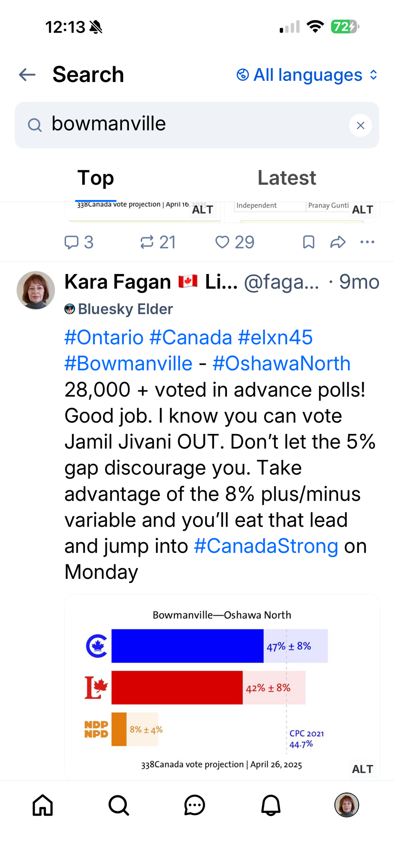Select the Top tab
Image resolution: width=394 pixels, height=855 pixels.
pyautogui.click(x=96, y=178)
